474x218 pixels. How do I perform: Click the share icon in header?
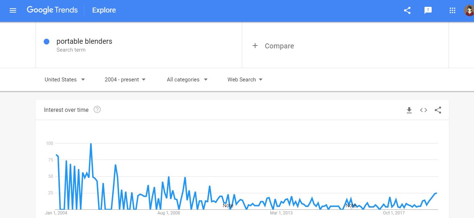[407, 10]
